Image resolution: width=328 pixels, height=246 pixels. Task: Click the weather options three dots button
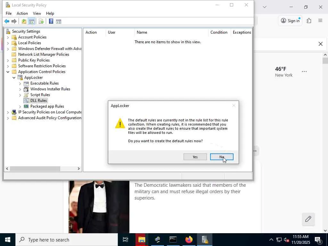[304, 71]
